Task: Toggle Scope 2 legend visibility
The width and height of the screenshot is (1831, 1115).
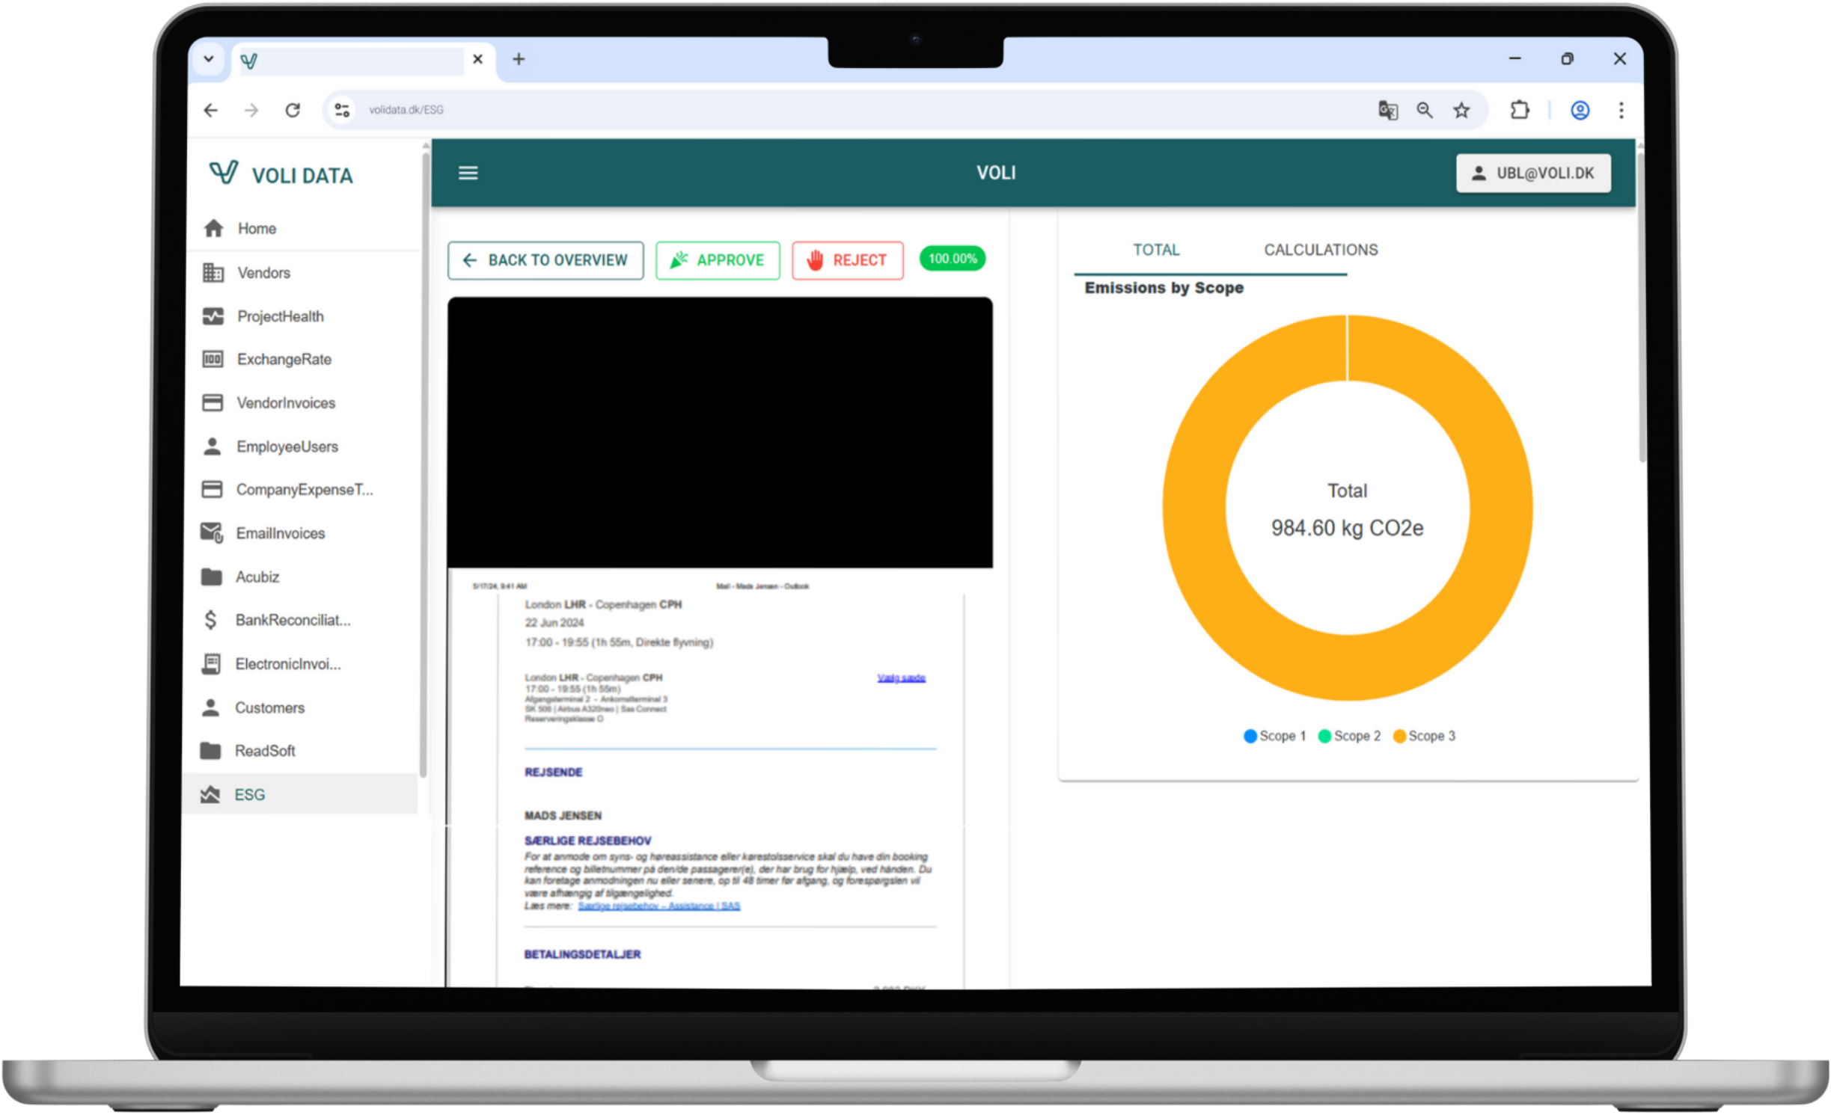Action: click(1349, 736)
